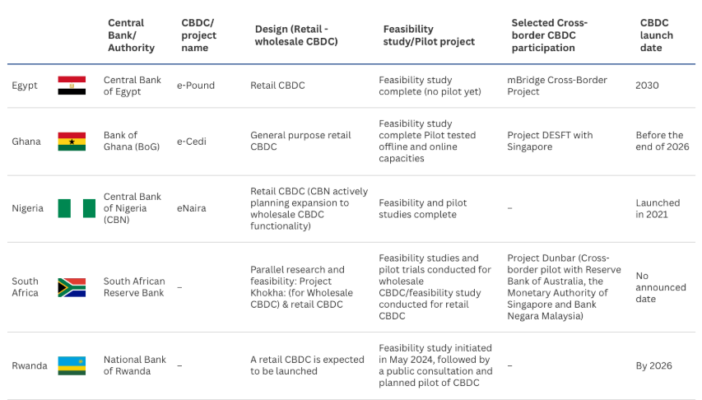Select the CBDC/project name column header
Screen dimensions: 702x400
[x=198, y=35]
